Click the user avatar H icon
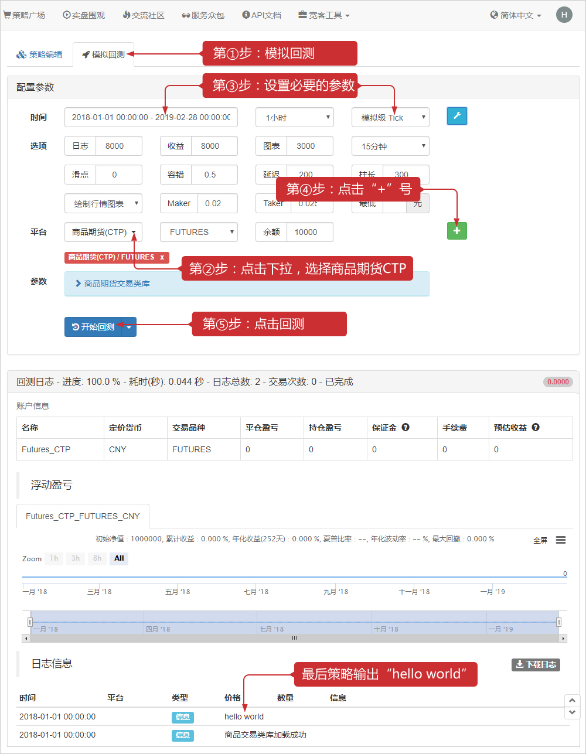The width and height of the screenshot is (586, 754). [x=564, y=15]
